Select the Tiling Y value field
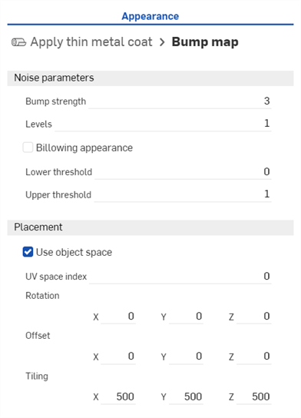The image size is (301, 418). click(x=186, y=397)
